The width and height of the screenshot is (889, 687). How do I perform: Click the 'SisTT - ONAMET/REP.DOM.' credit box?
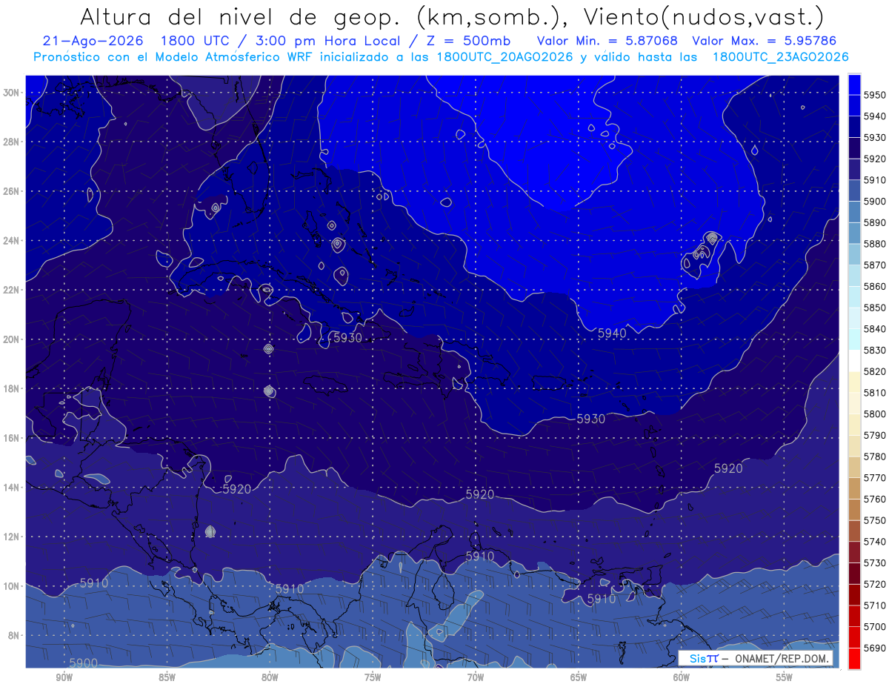click(756, 658)
